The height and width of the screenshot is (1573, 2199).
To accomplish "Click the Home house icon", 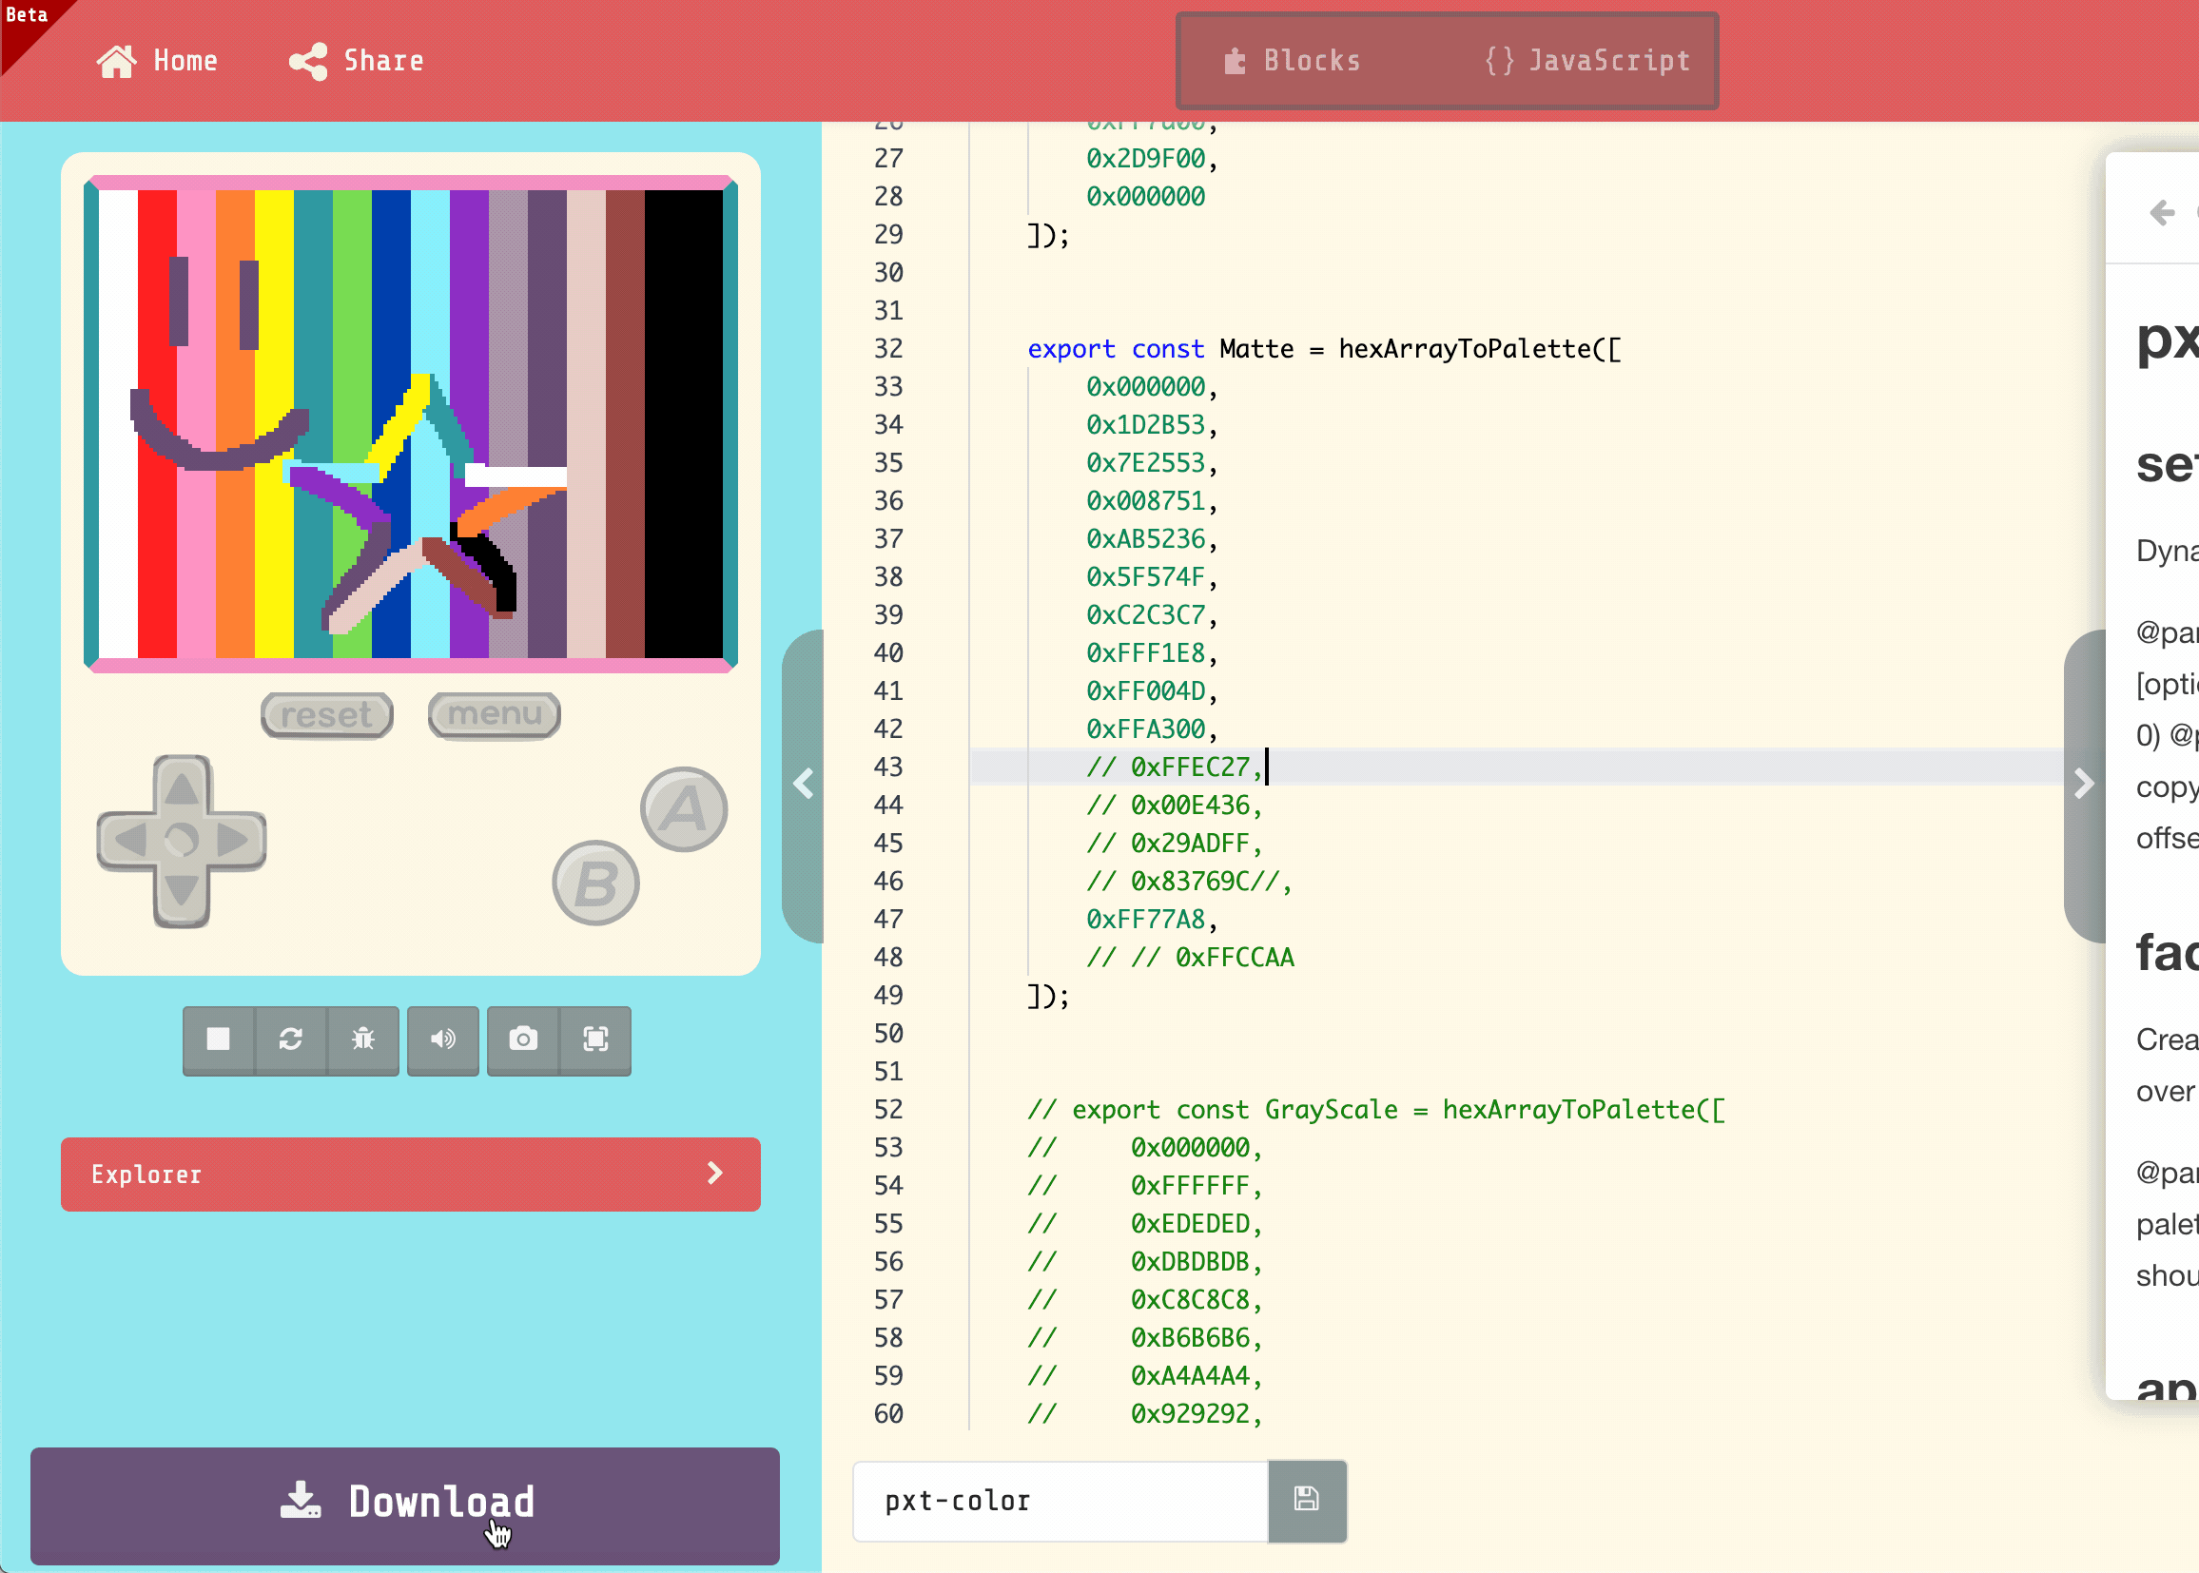I will click(x=116, y=61).
